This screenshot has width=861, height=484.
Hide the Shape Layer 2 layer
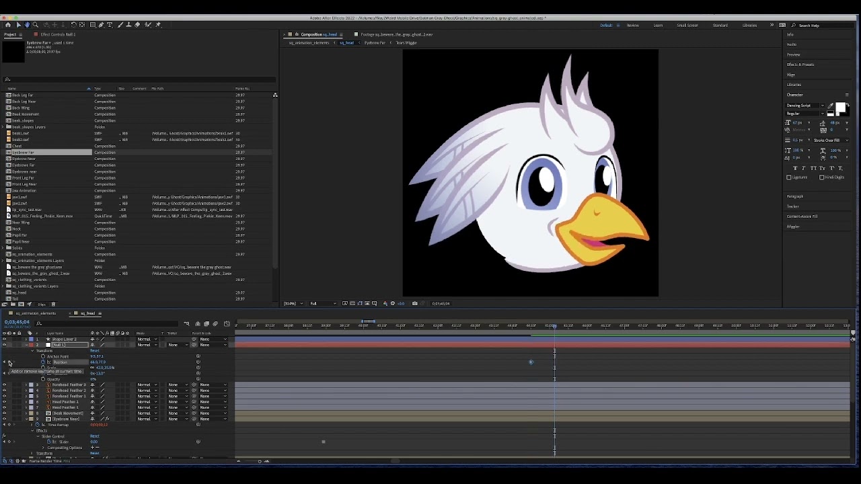point(4,339)
